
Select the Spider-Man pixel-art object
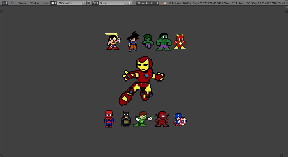coord(109,119)
